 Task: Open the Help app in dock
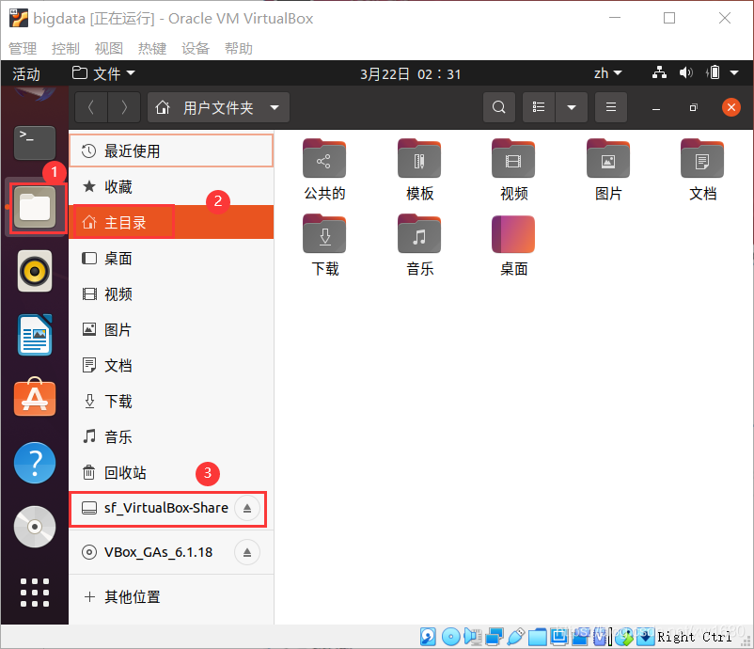[x=35, y=463]
